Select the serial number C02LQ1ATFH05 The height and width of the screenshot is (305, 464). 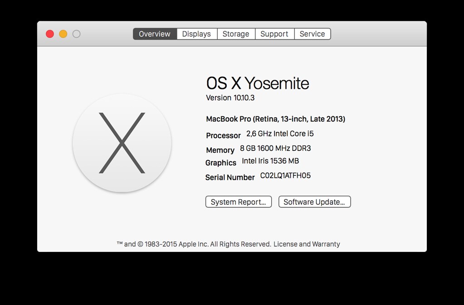[286, 175]
